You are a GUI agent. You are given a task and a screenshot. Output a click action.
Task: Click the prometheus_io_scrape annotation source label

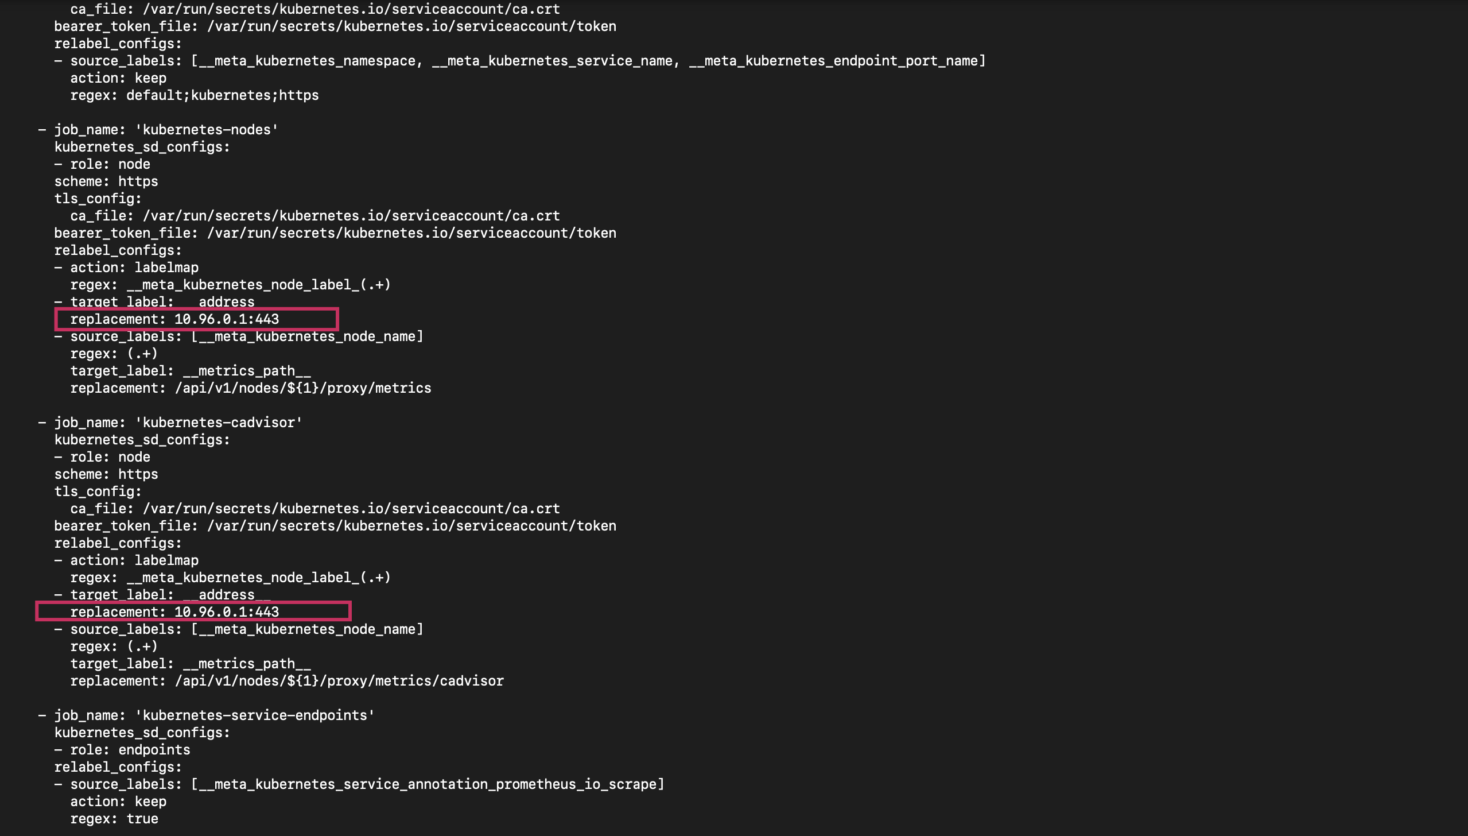428,784
